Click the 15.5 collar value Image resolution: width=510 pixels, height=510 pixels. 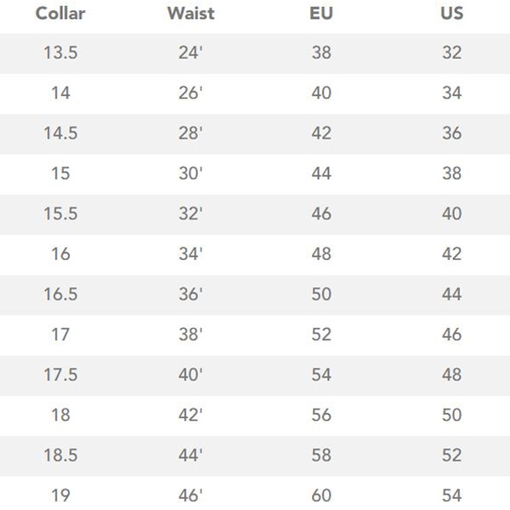point(60,213)
